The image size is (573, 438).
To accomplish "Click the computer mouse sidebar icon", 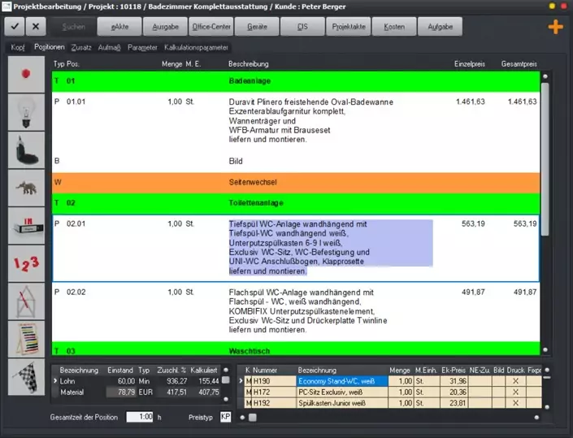I will (26, 150).
